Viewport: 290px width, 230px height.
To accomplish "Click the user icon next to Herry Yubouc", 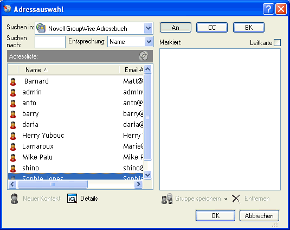I will (x=13, y=136).
